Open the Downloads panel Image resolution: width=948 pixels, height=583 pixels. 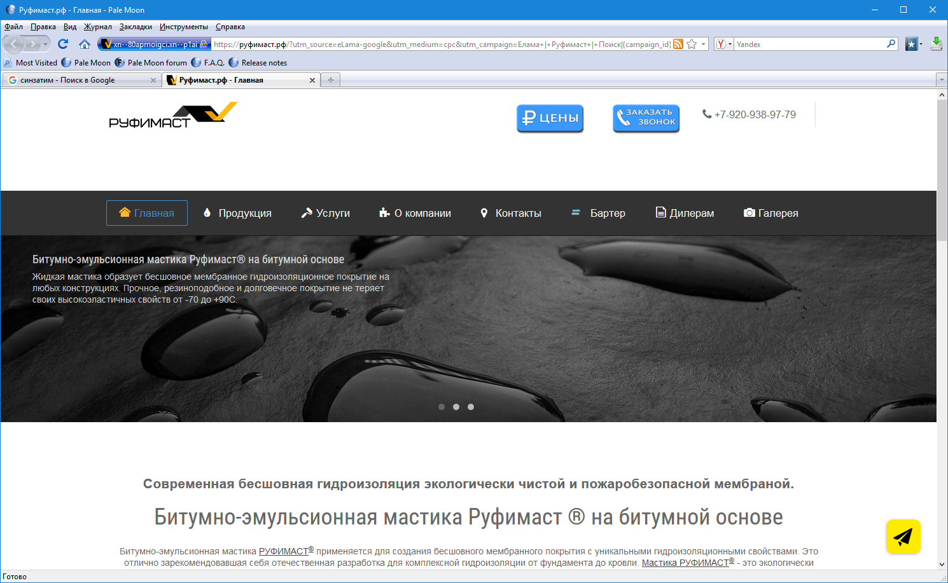(x=936, y=44)
